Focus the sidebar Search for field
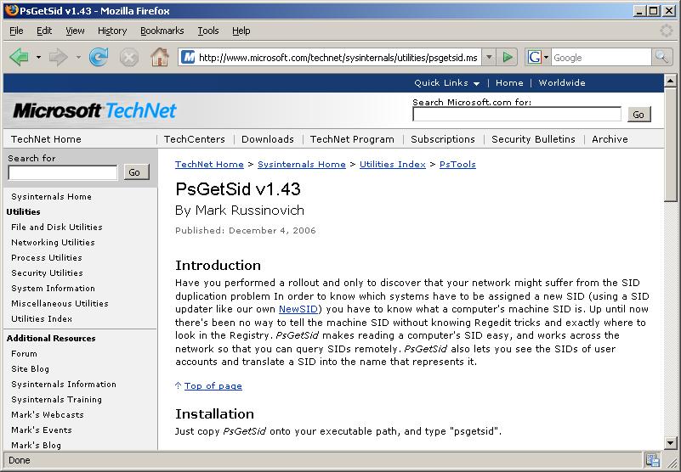 (x=63, y=172)
